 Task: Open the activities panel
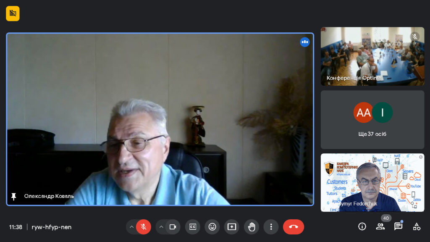pyautogui.click(x=417, y=226)
